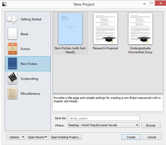Viewport: 166px width, 145px height.
Task: Maximize the New Project window
Action: [x=151, y=3]
